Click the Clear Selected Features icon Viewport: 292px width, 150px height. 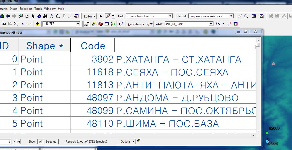click(x=27, y=16)
